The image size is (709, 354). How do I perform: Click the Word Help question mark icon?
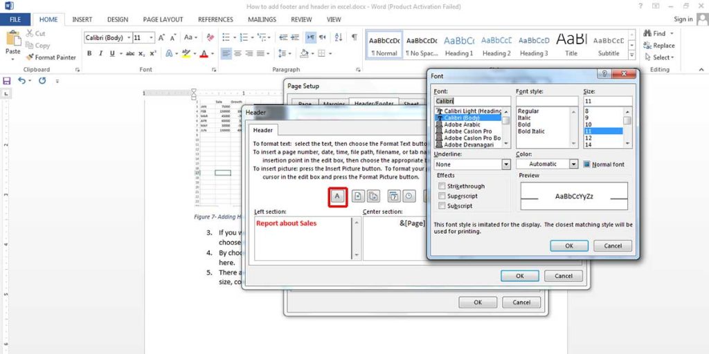640,6
